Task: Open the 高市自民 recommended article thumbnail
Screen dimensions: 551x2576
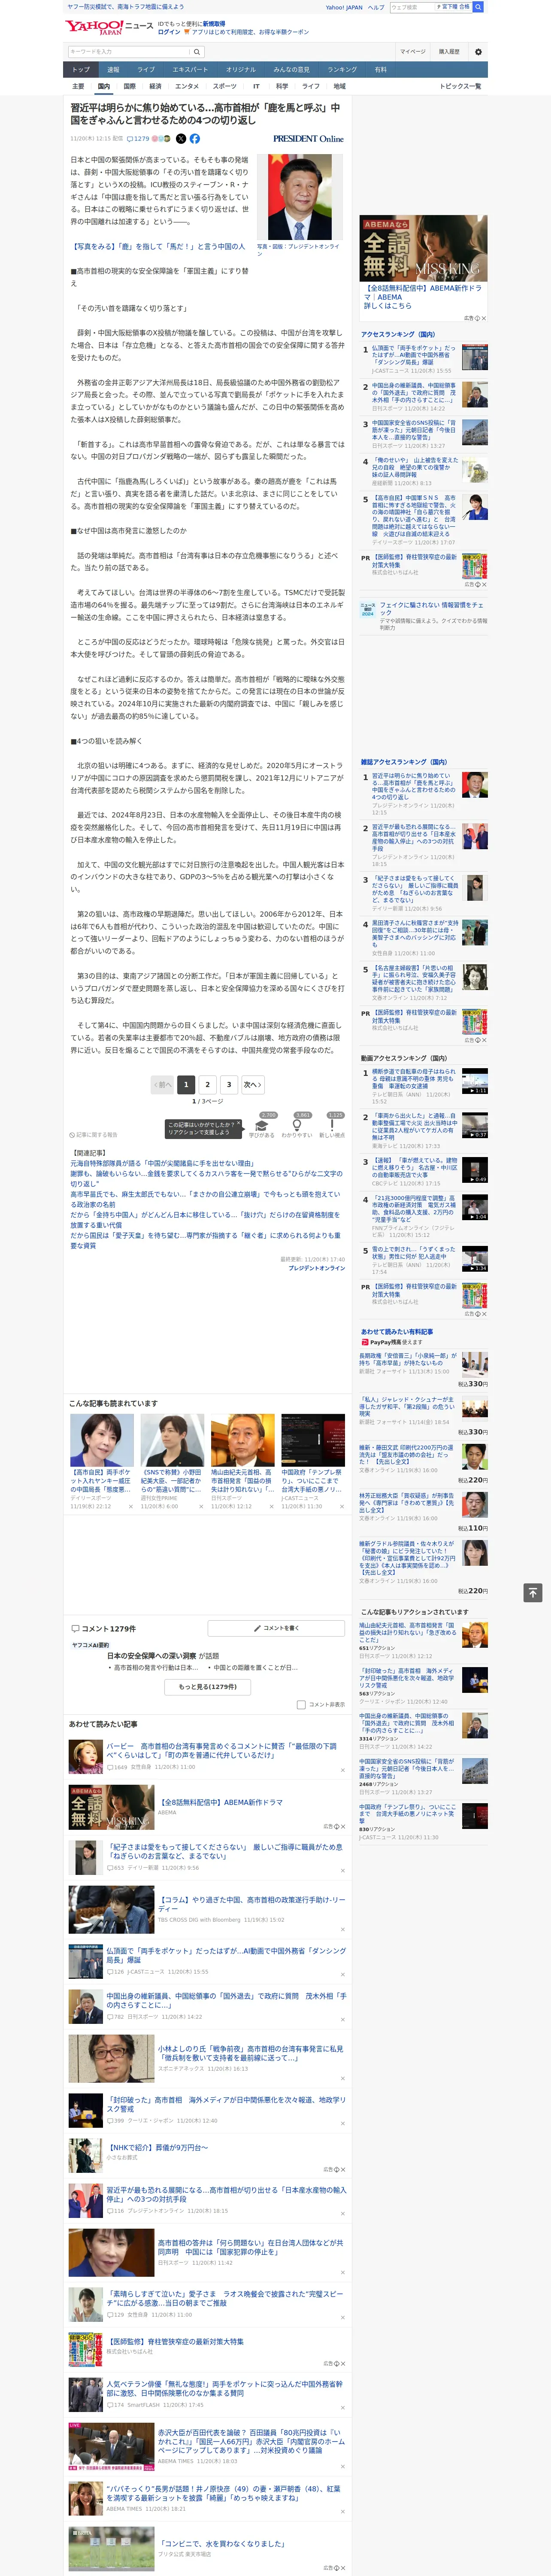Action: tap(102, 1440)
